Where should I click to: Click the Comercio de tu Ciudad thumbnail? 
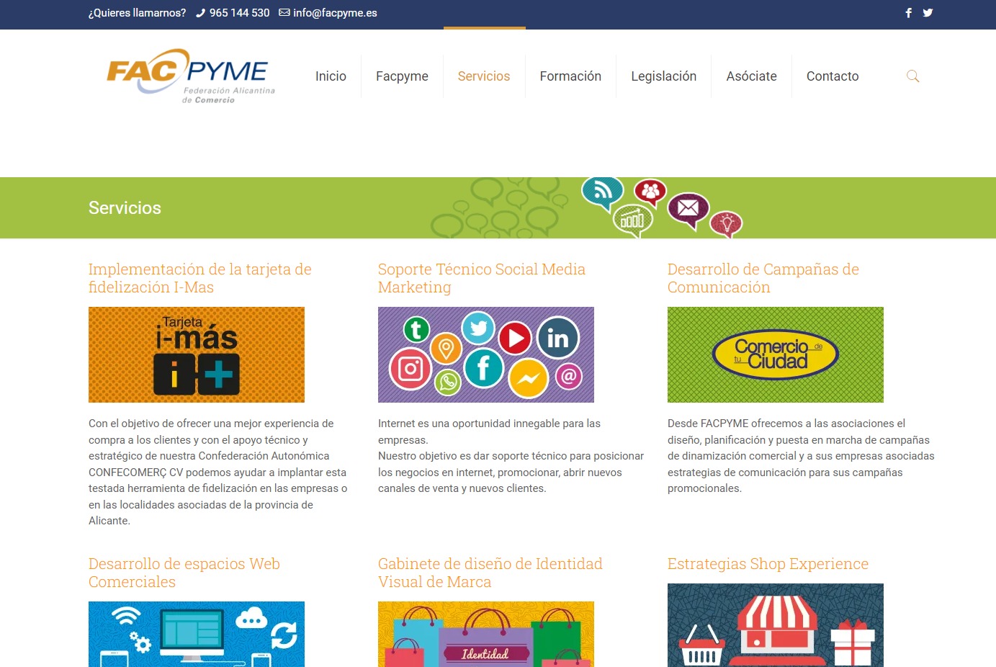776,354
